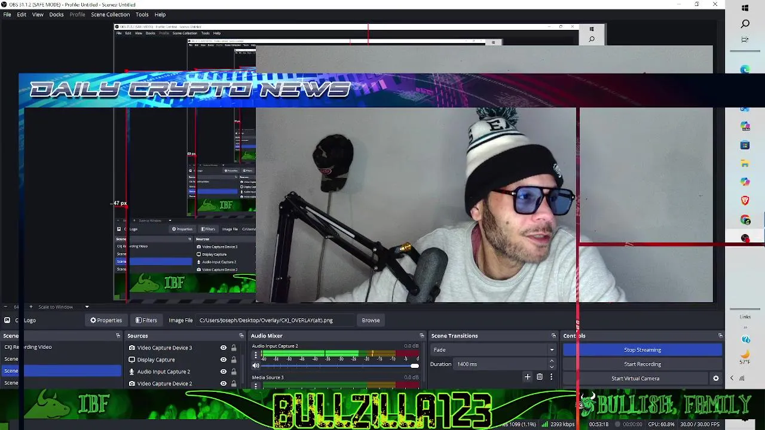Open Audio Input Capture 2 options menu dots

click(256, 355)
